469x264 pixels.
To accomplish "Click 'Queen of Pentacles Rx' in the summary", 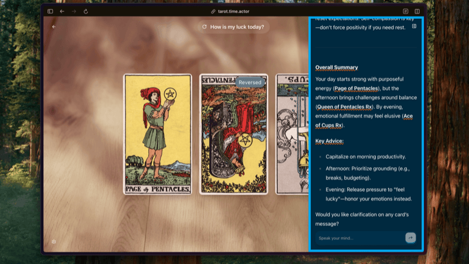I will 344,107.
